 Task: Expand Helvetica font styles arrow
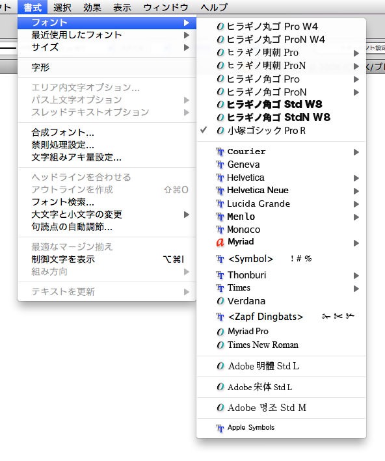point(356,178)
